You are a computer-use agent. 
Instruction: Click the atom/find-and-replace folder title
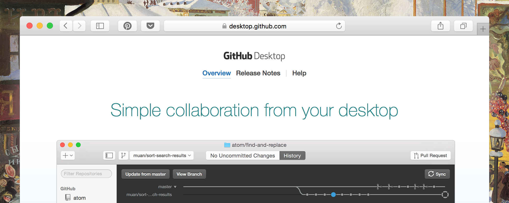coord(256,145)
